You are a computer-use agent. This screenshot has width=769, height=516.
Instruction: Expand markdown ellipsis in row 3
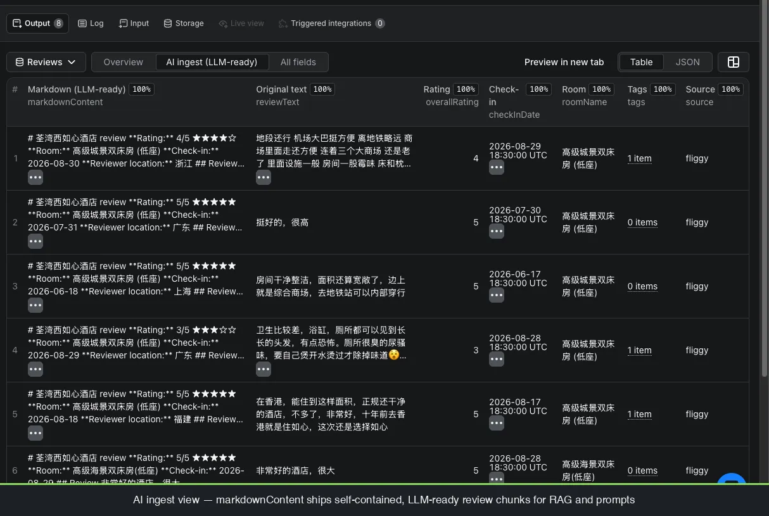[x=35, y=305]
